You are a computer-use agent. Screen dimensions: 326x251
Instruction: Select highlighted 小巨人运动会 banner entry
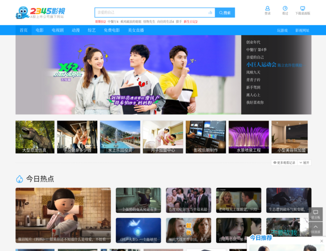click(276, 65)
